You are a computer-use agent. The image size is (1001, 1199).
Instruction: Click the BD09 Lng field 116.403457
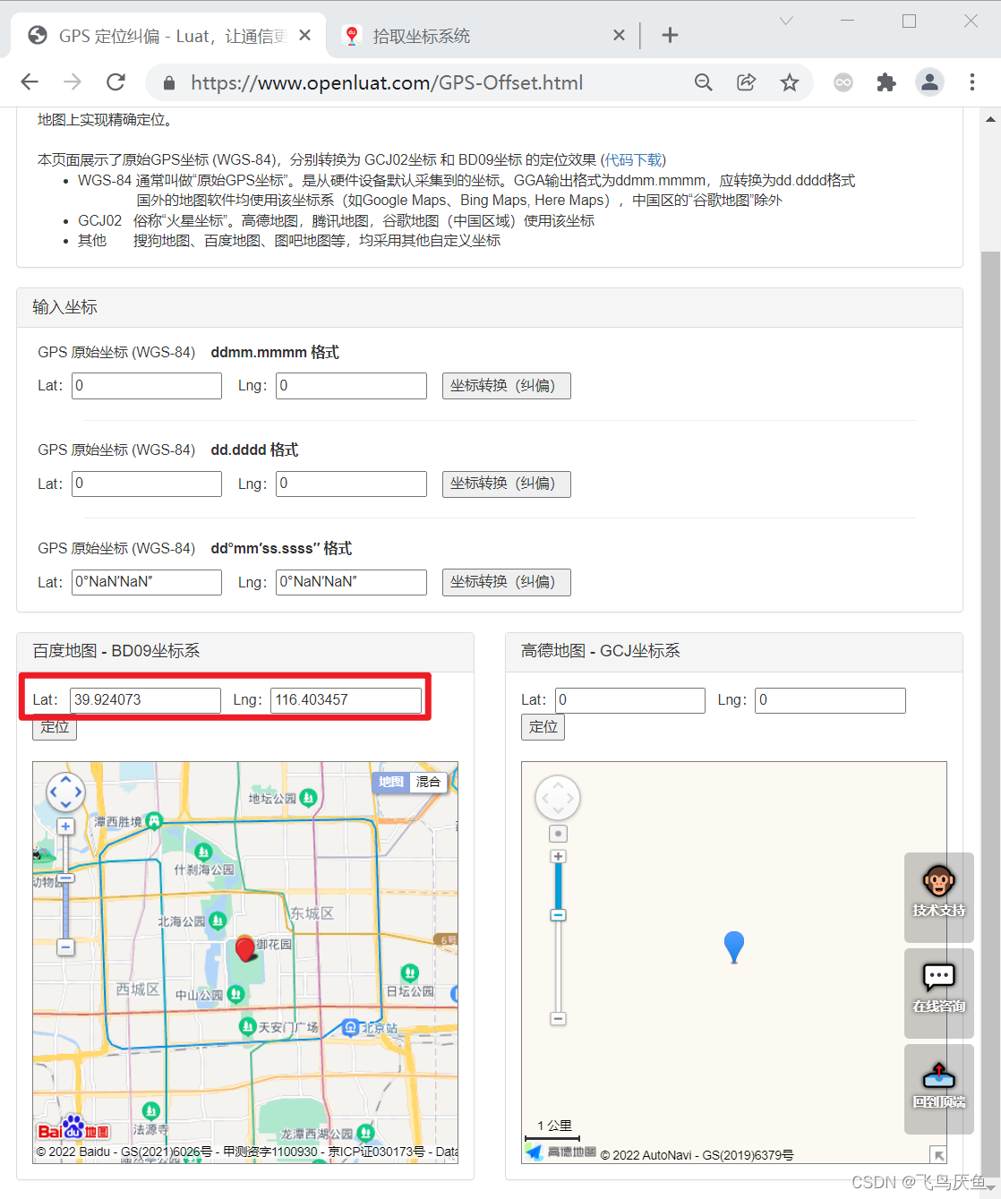coord(346,700)
